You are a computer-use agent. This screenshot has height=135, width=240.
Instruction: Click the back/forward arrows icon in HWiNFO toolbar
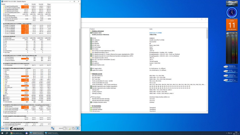pyautogui.click(x=3, y=128)
